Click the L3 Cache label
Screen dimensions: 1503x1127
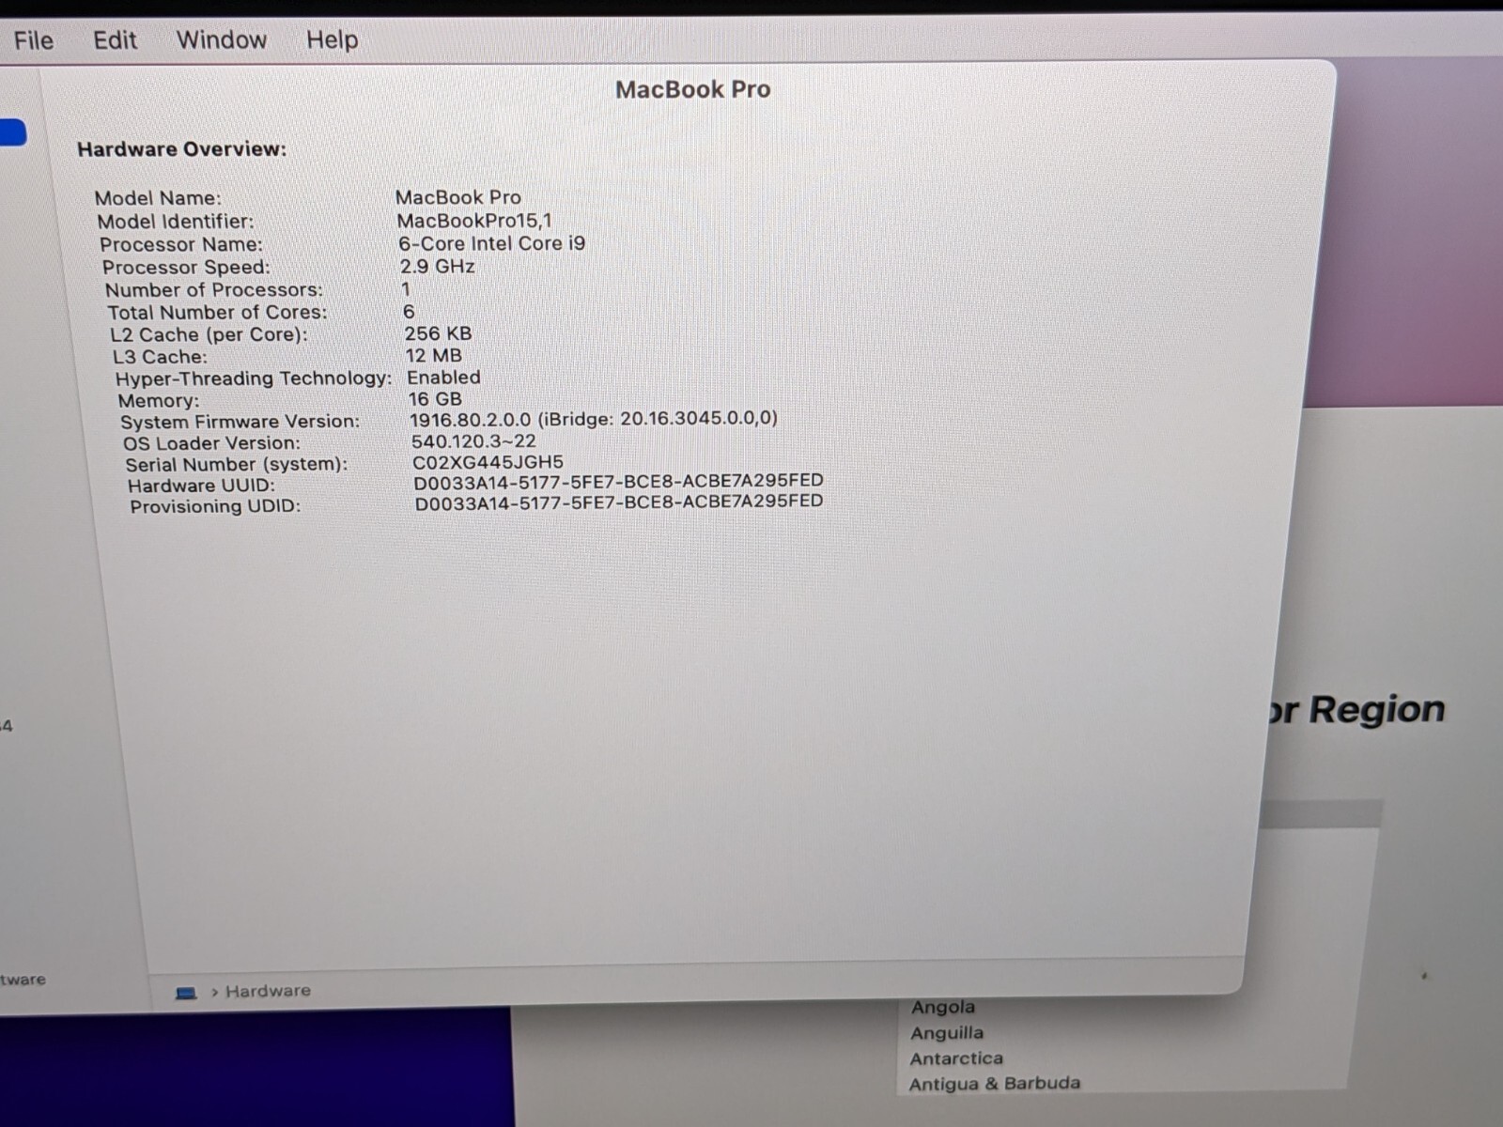160,358
